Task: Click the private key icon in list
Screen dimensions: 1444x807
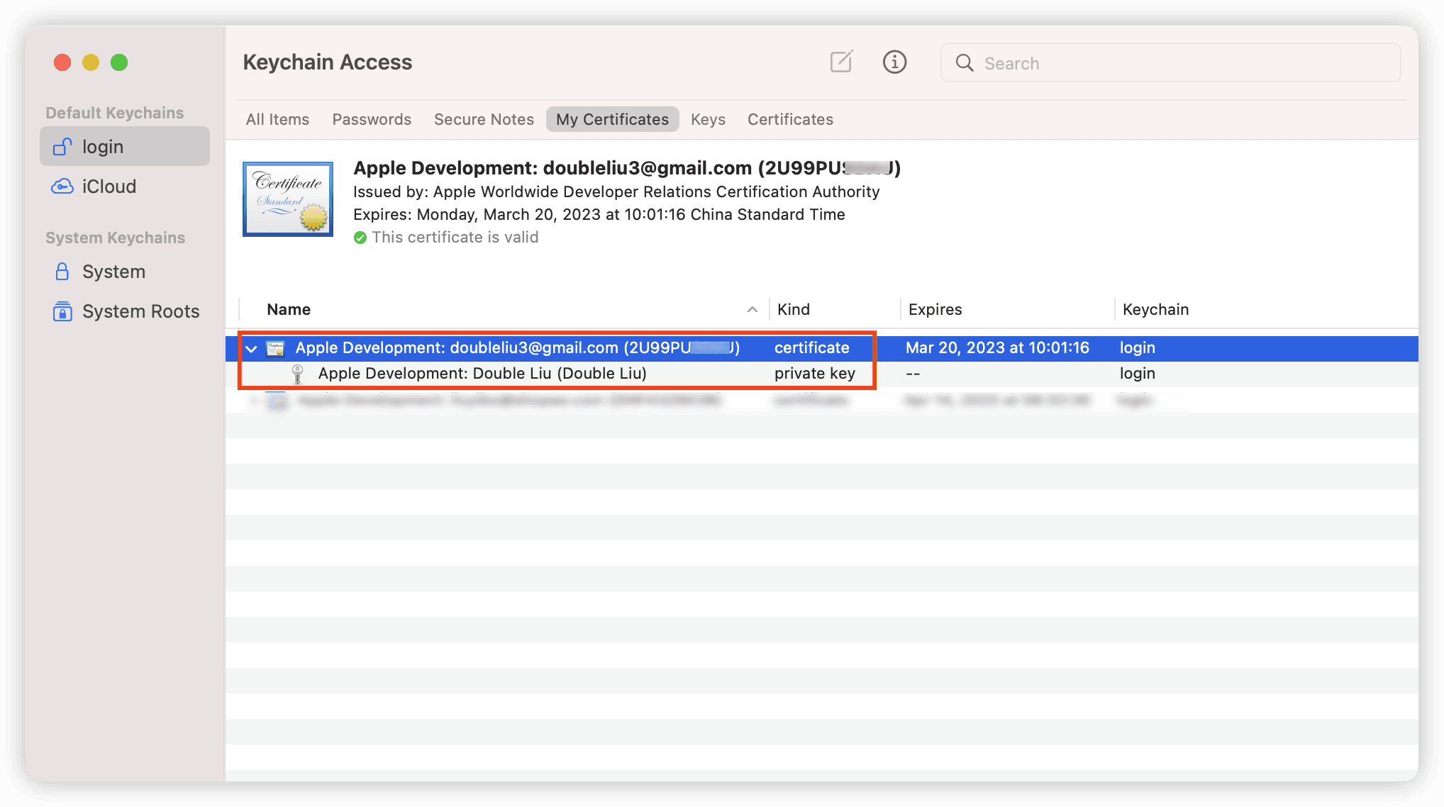Action: pos(298,374)
